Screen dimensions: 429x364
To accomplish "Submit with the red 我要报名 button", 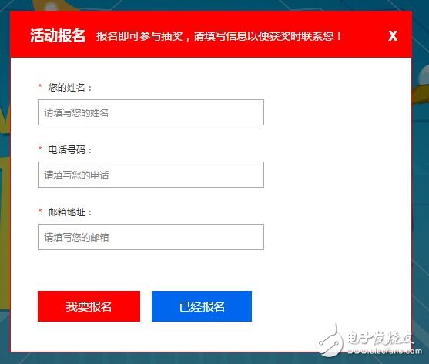I will point(89,306).
